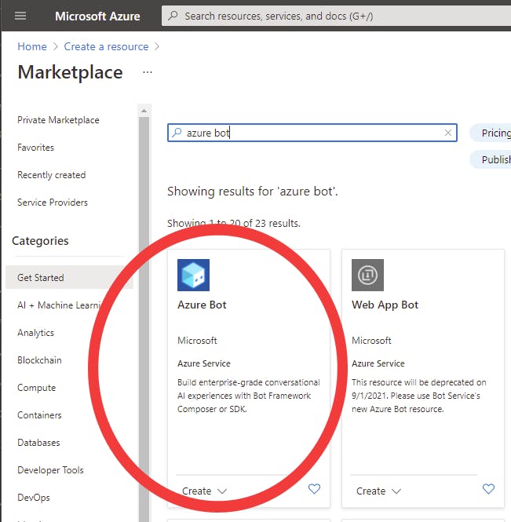The height and width of the screenshot is (522, 511).
Task: Select the DevOps category
Action: pos(34,498)
